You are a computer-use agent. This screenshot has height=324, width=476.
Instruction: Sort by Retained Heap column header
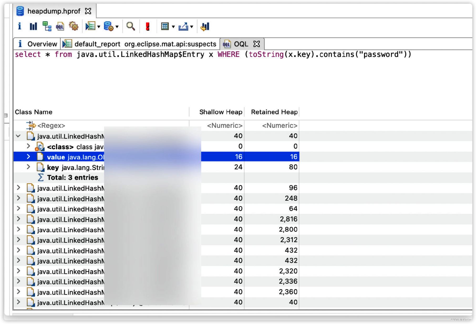(272, 112)
